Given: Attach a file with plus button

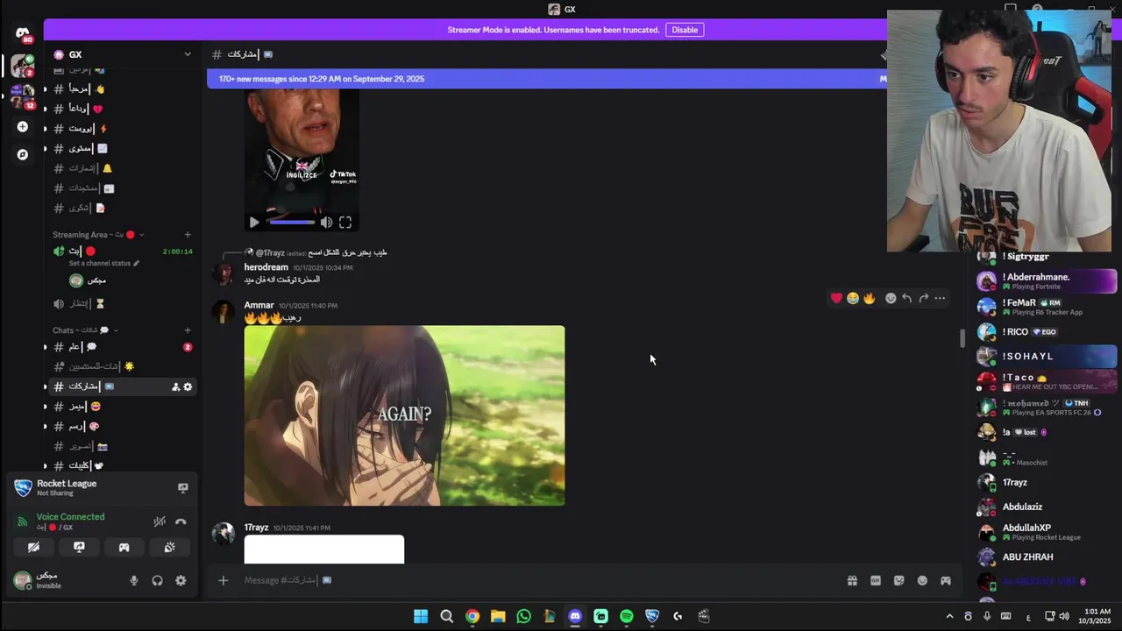Looking at the screenshot, I should pyautogui.click(x=223, y=580).
